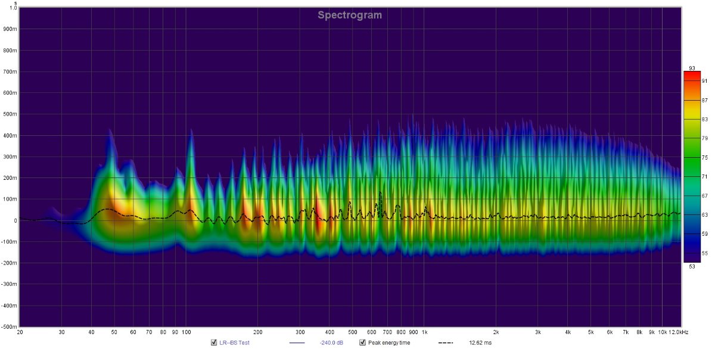Uncheck the Peak energy time checkbox
Viewport: 715px width, 349px height.
coord(362,343)
